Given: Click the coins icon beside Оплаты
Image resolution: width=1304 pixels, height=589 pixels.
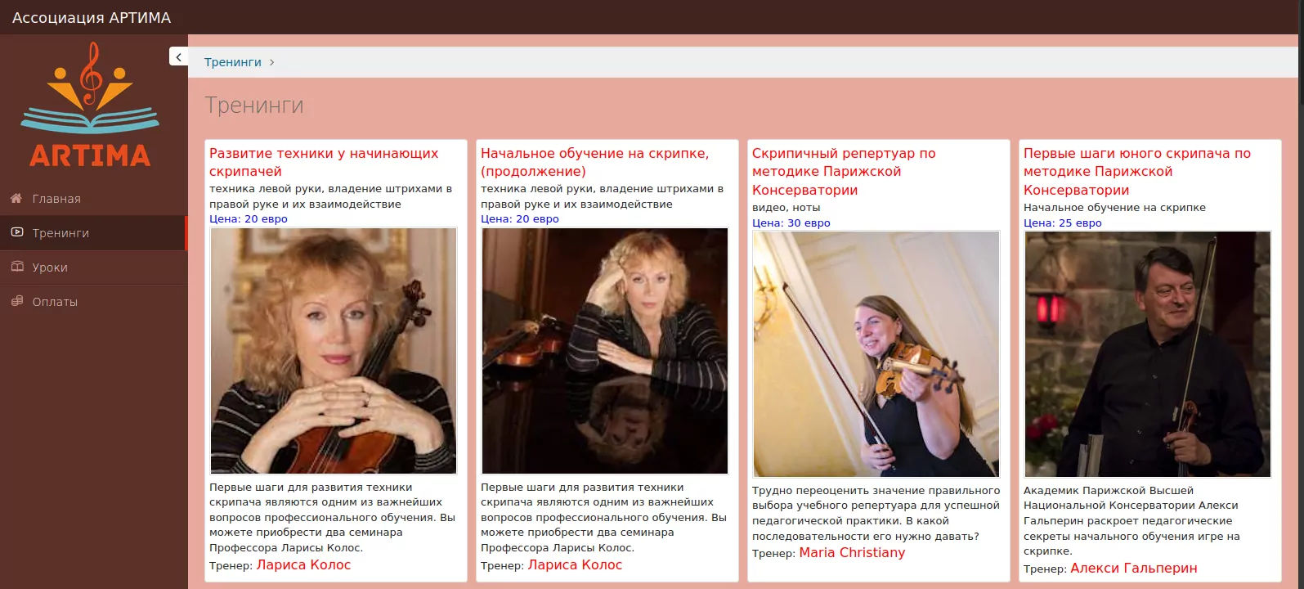Looking at the screenshot, I should click(x=16, y=302).
